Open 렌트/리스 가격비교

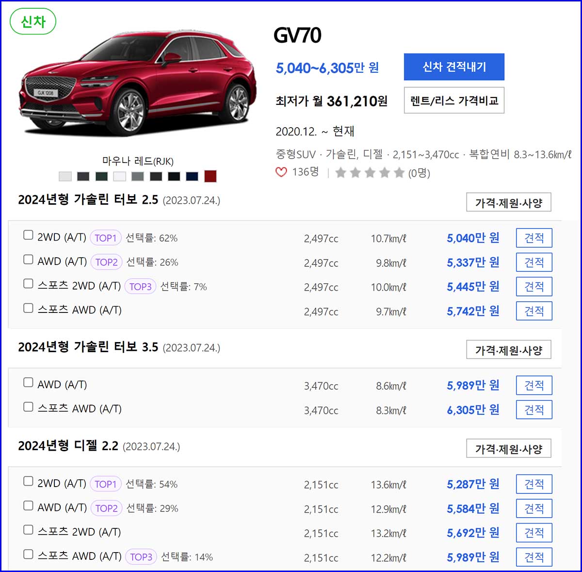pyautogui.click(x=454, y=100)
